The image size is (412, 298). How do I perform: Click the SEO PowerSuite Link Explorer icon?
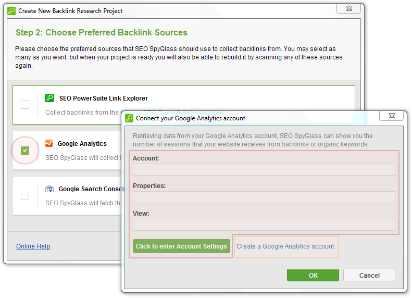pos(49,98)
